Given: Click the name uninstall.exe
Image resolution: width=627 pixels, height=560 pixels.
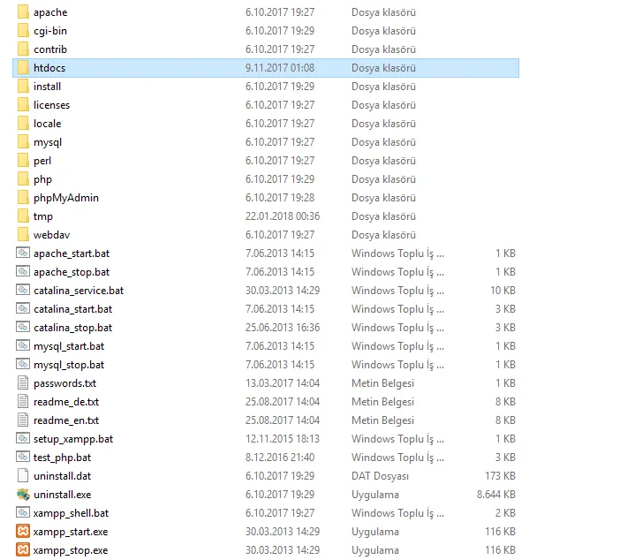Looking at the screenshot, I should pos(63,495).
